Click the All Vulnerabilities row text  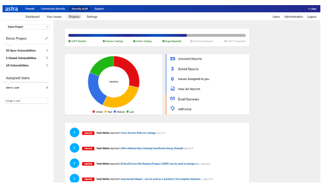pyautogui.click(x=17, y=66)
